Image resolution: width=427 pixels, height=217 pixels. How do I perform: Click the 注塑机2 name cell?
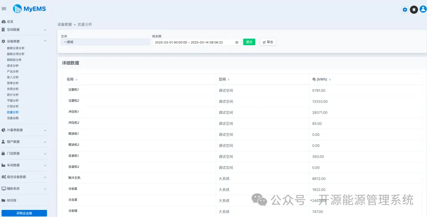click(74, 101)
